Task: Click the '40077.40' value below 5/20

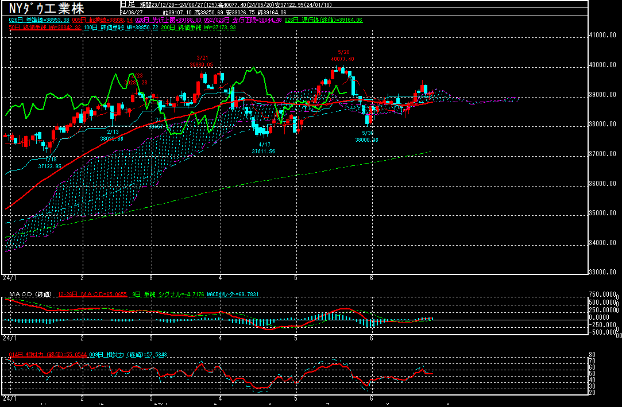Action: [342, 59]
